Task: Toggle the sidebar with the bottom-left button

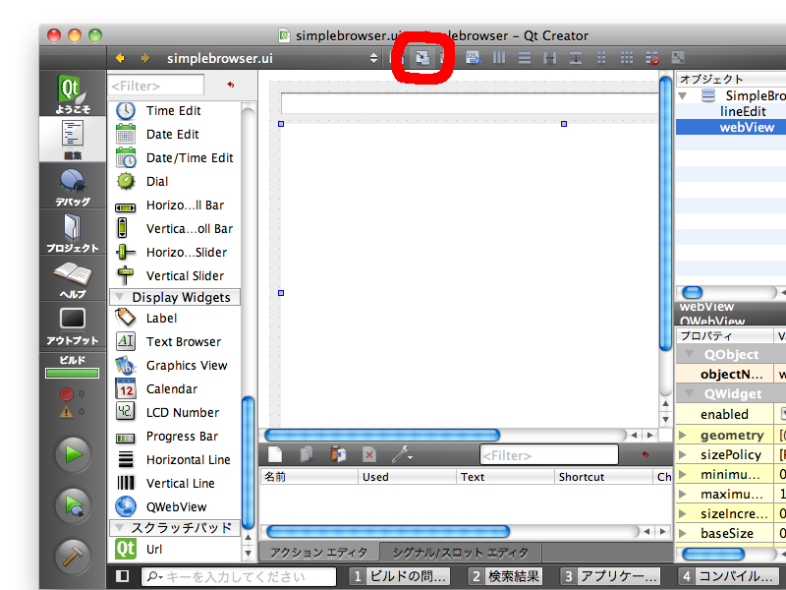Action: point(123,576)
